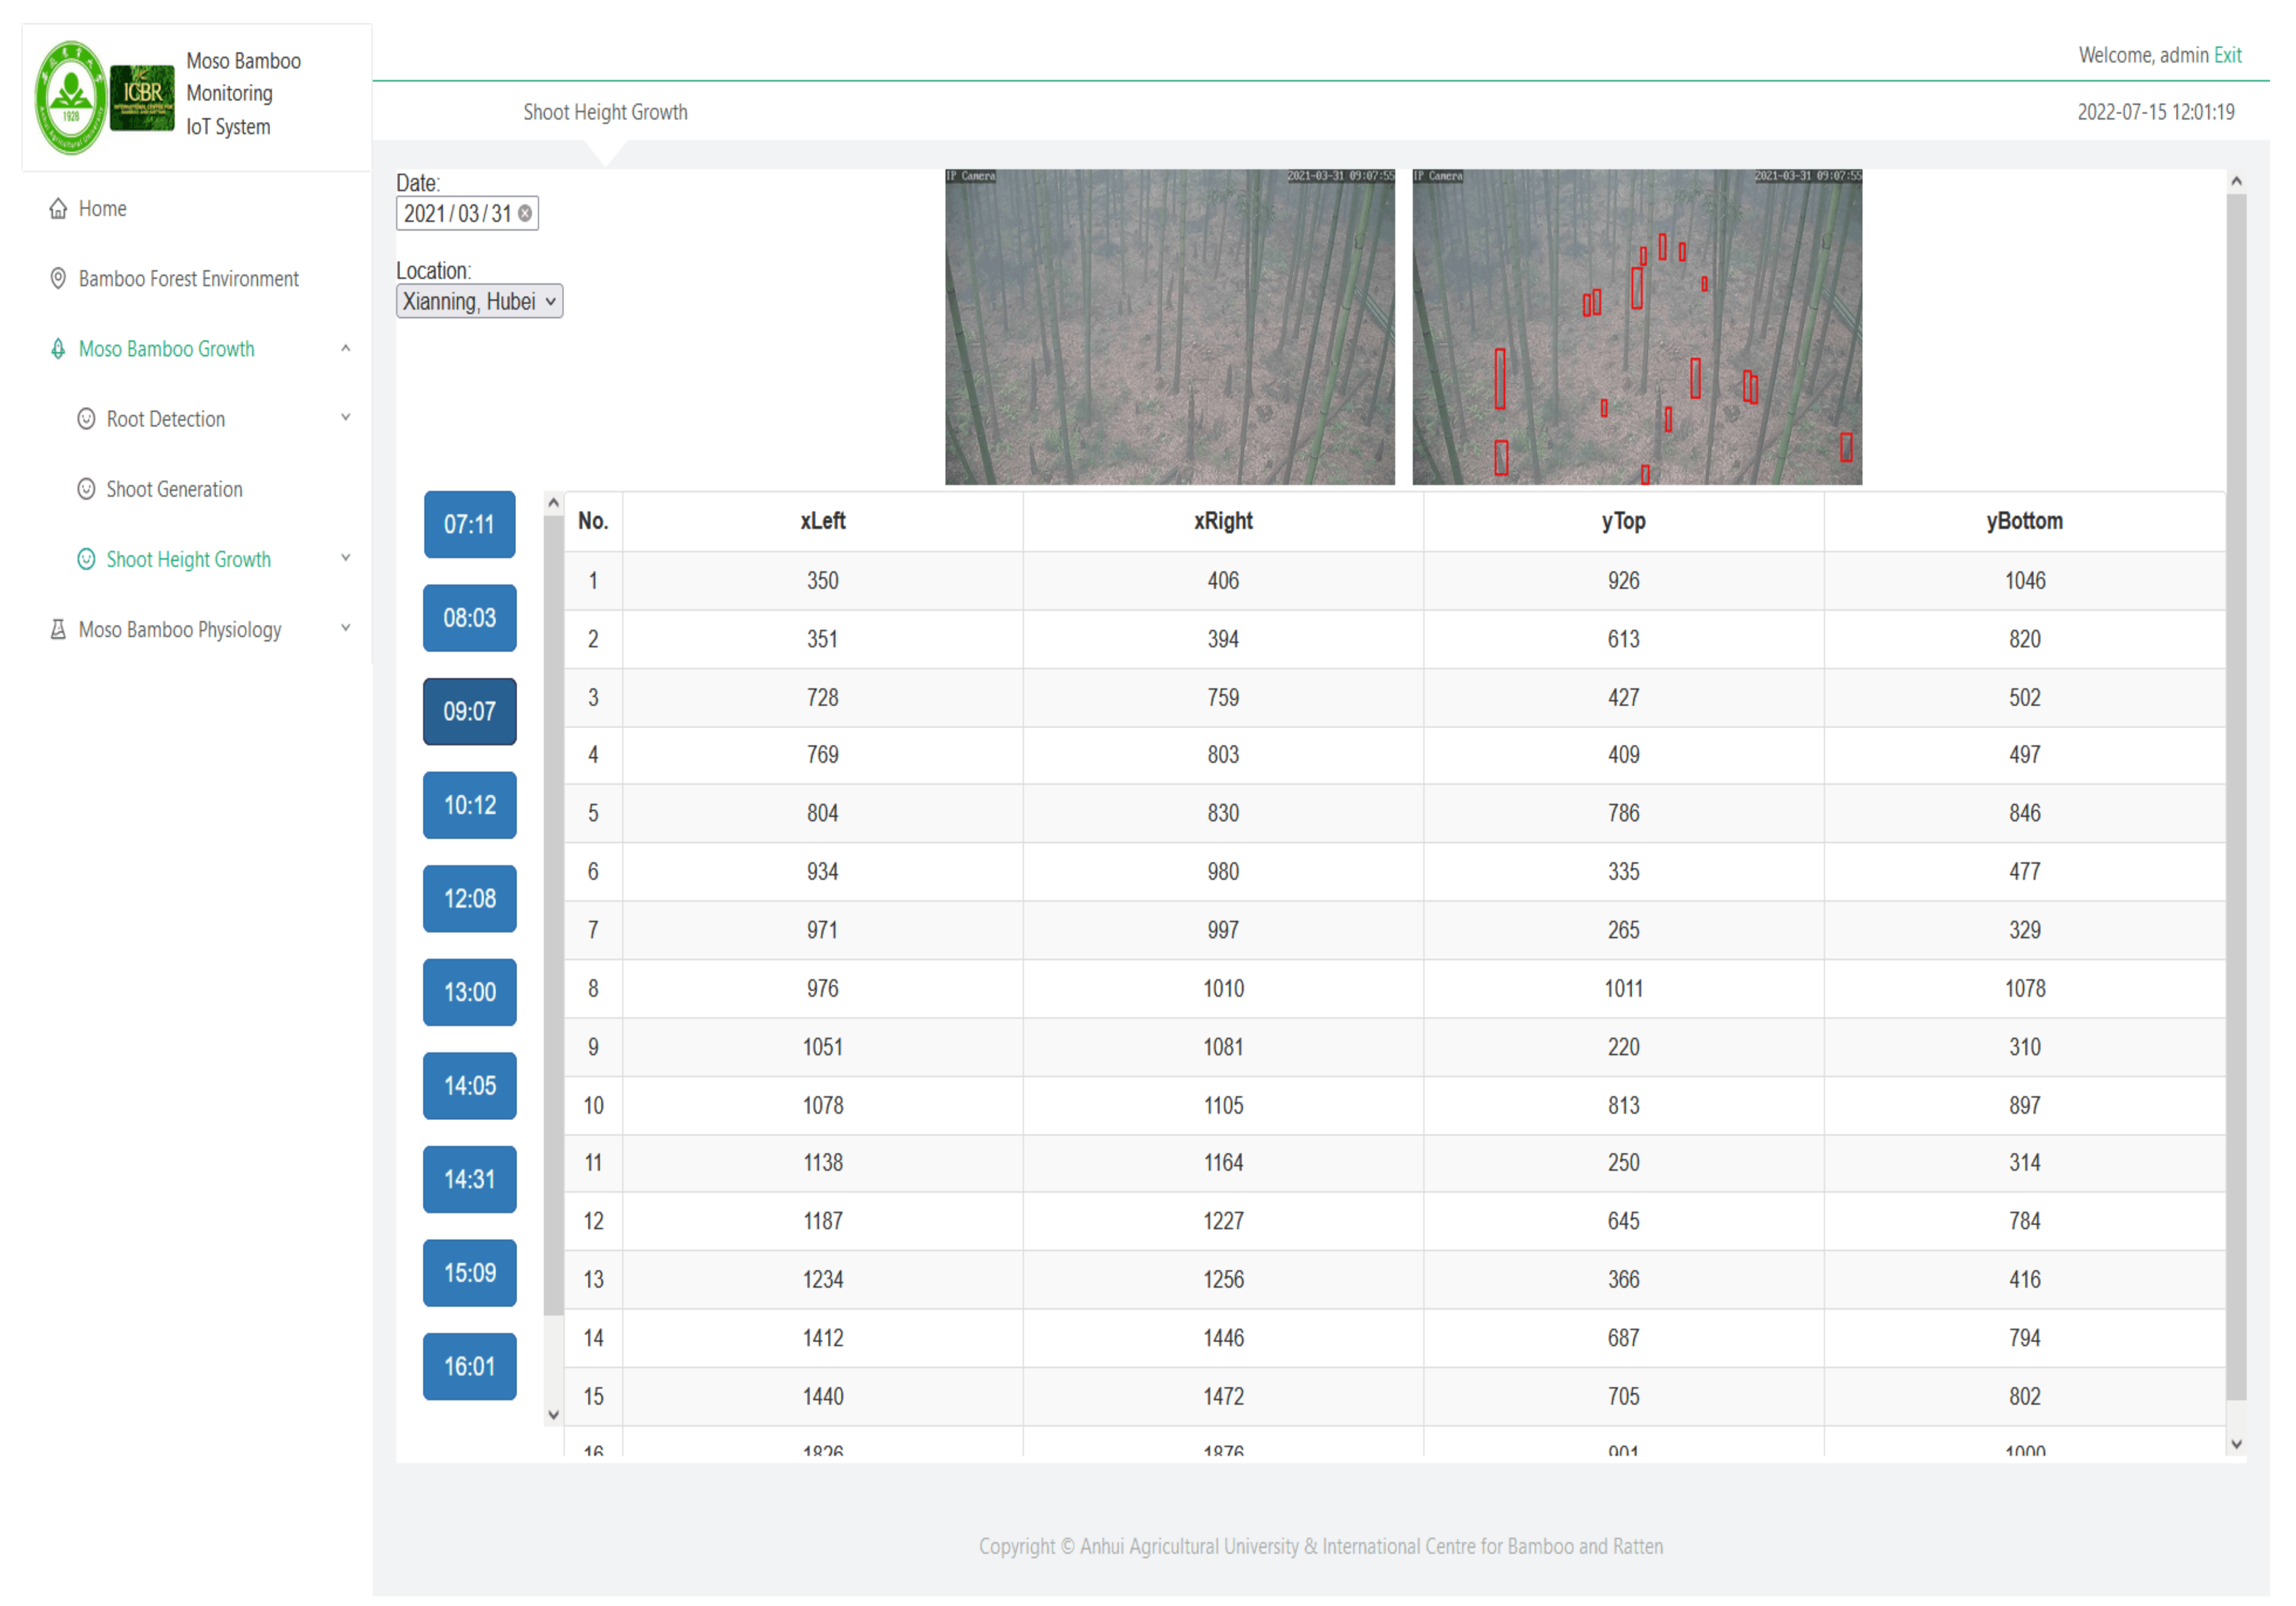Click the Root Detection smiley icon
Image resolution: width=2296 pixels, height=1606 pixels.
[x=86, y=419]
